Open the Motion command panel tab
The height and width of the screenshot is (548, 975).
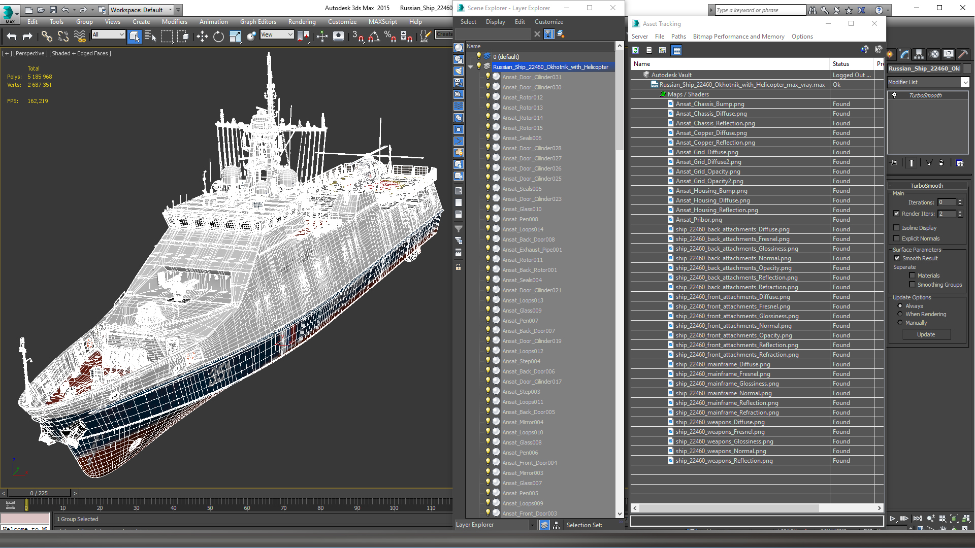tap(934, 54)
